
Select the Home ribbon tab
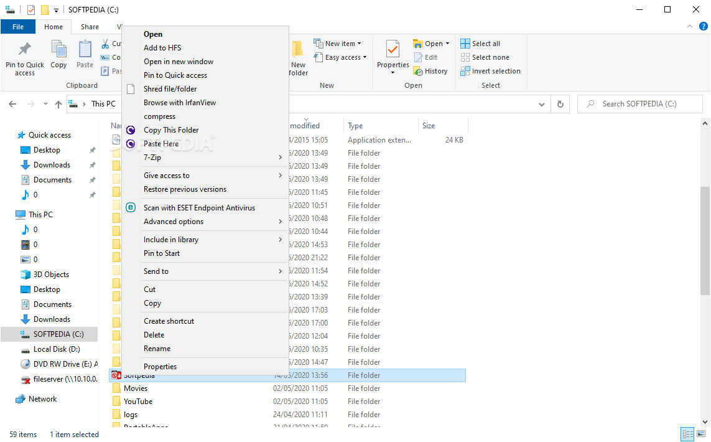(53, 27)
